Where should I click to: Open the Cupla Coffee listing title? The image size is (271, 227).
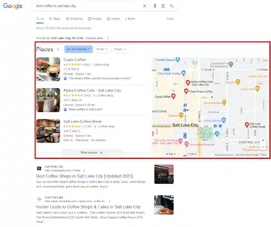(x=75, y=60)
